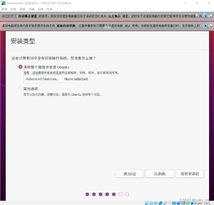This screenshot has height=205, width=214.
Task: Open the 视图 menu
Action: 22,9
